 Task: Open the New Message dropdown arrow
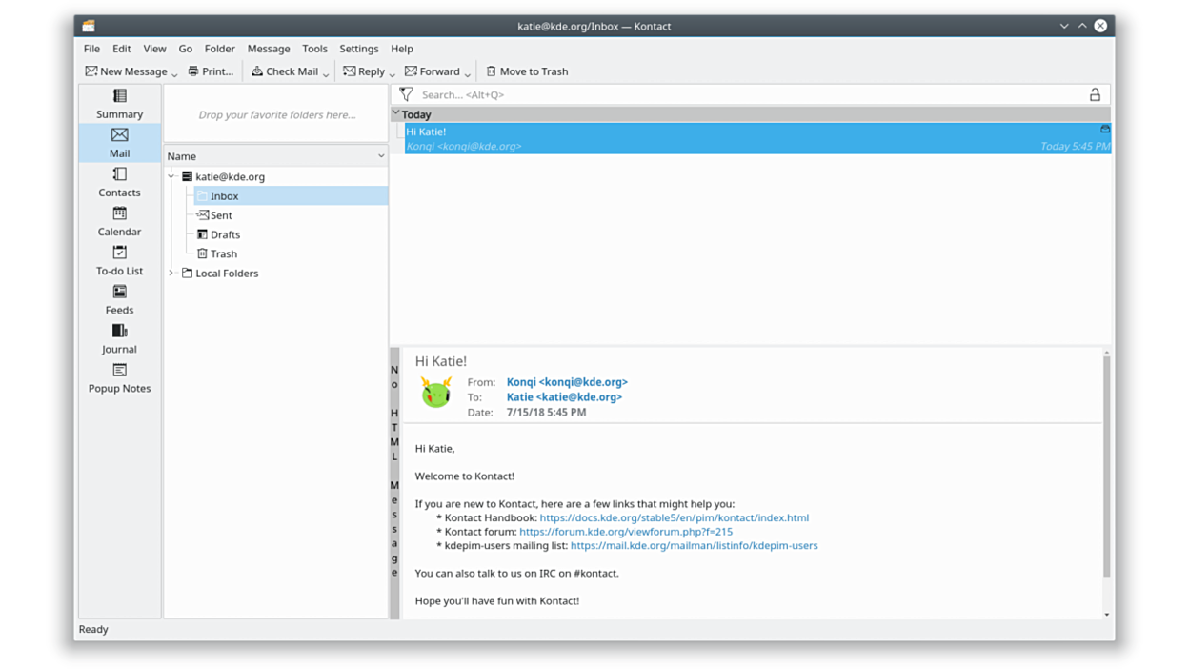(174, 73)
